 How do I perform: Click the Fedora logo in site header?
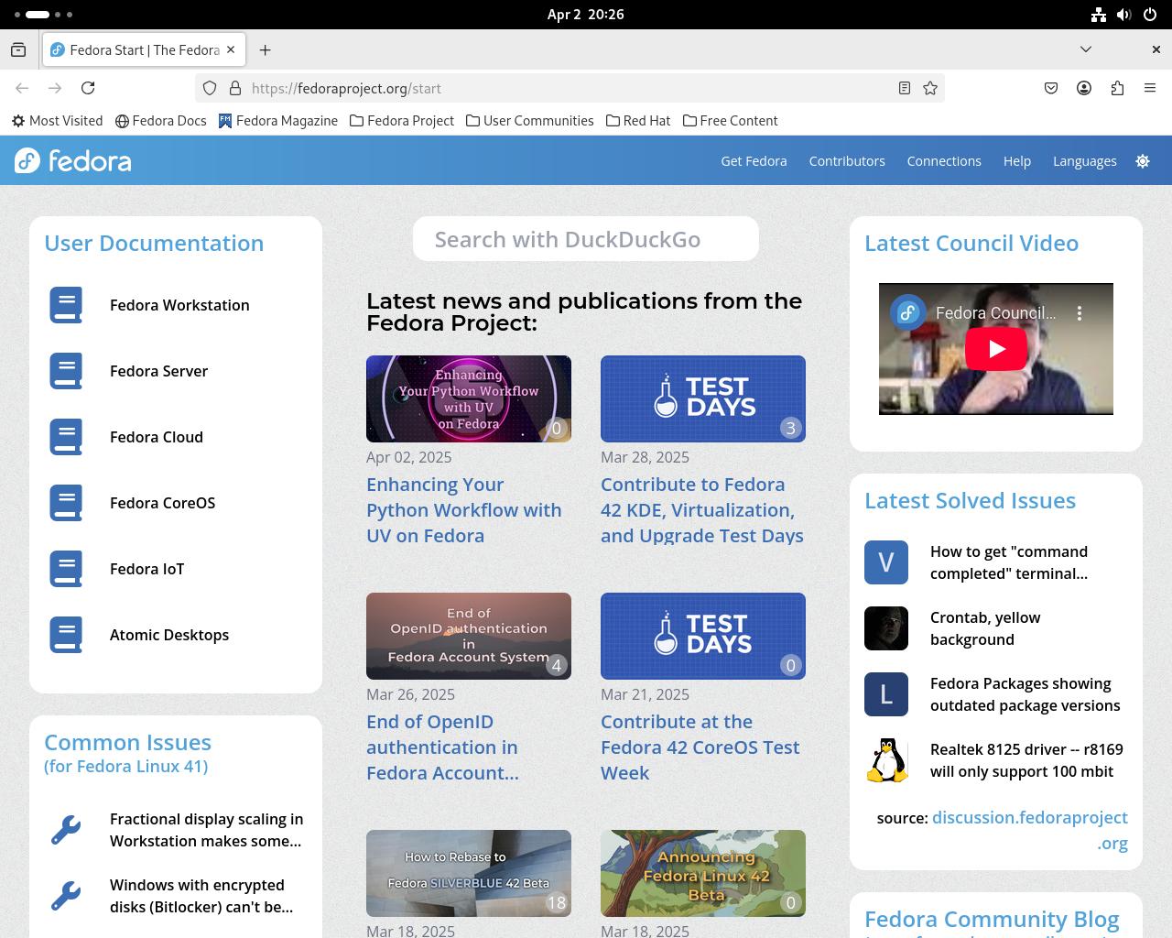coord(73,160)
